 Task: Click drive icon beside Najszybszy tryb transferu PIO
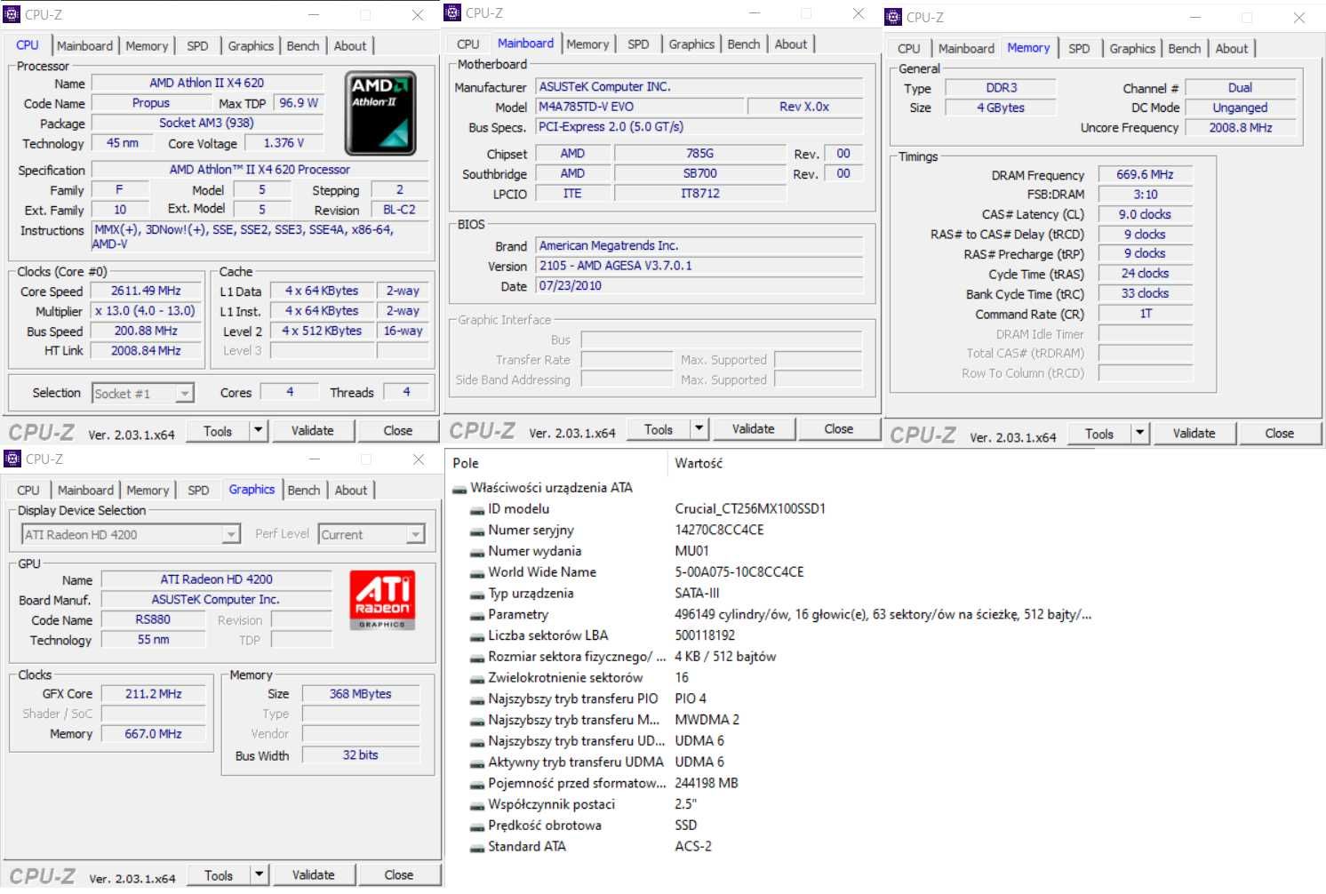point(477,699)
